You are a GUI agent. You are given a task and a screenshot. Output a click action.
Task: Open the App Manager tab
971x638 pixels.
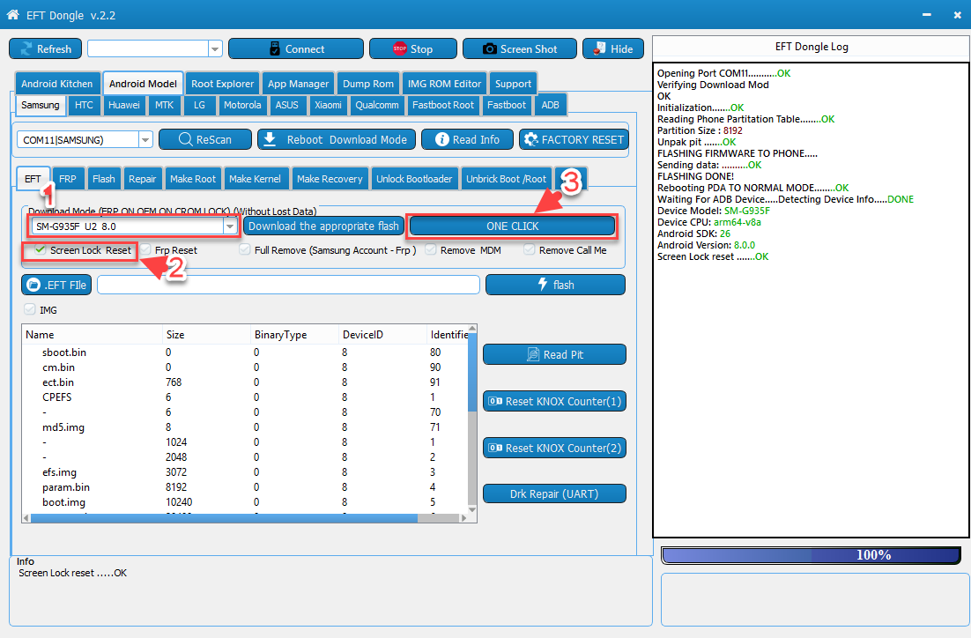pos(298,84)
